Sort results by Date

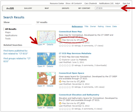(x=115, y=26)
